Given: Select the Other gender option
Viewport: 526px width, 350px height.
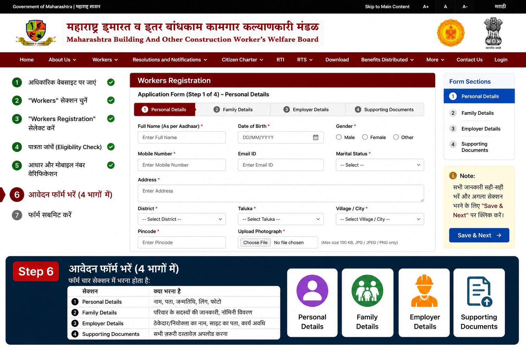Looking at the screenshot, I should click(396, 137).
